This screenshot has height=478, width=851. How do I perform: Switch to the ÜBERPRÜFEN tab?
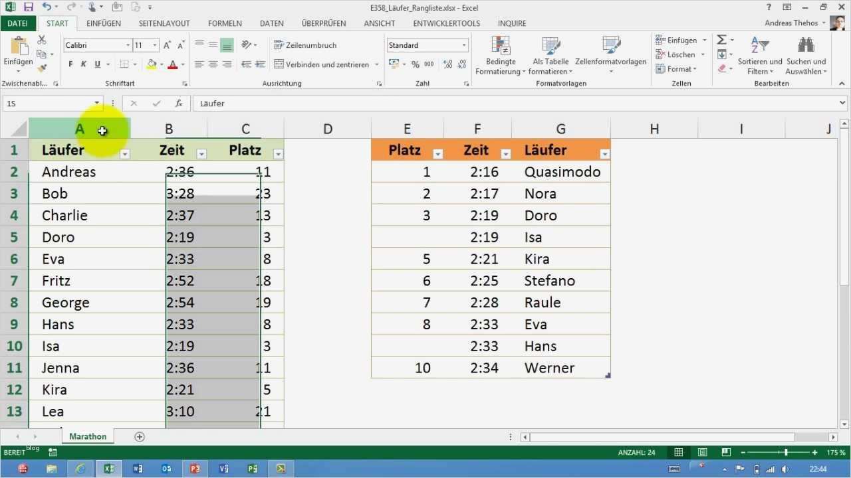click(324, 23)
